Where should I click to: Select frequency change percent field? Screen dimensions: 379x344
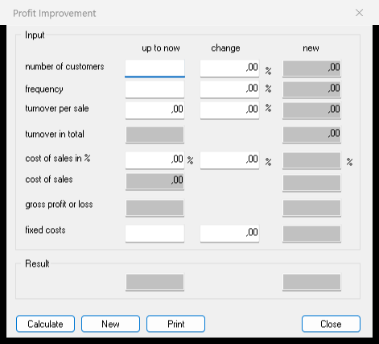(229, 89)
